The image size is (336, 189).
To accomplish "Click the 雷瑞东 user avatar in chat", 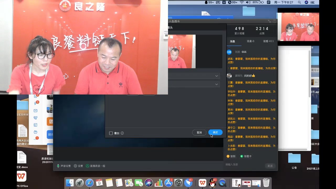I will tap(229, 76).
